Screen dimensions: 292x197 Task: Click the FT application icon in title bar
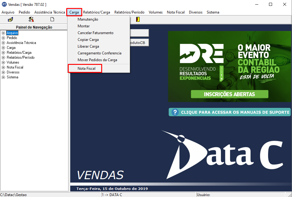[4, 4]
